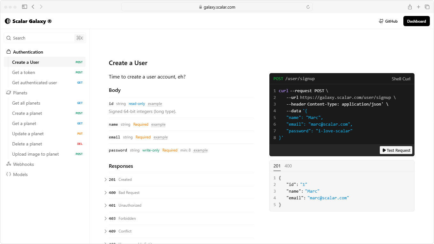
Task: Click the Responses heading
Action: [121, 166]
